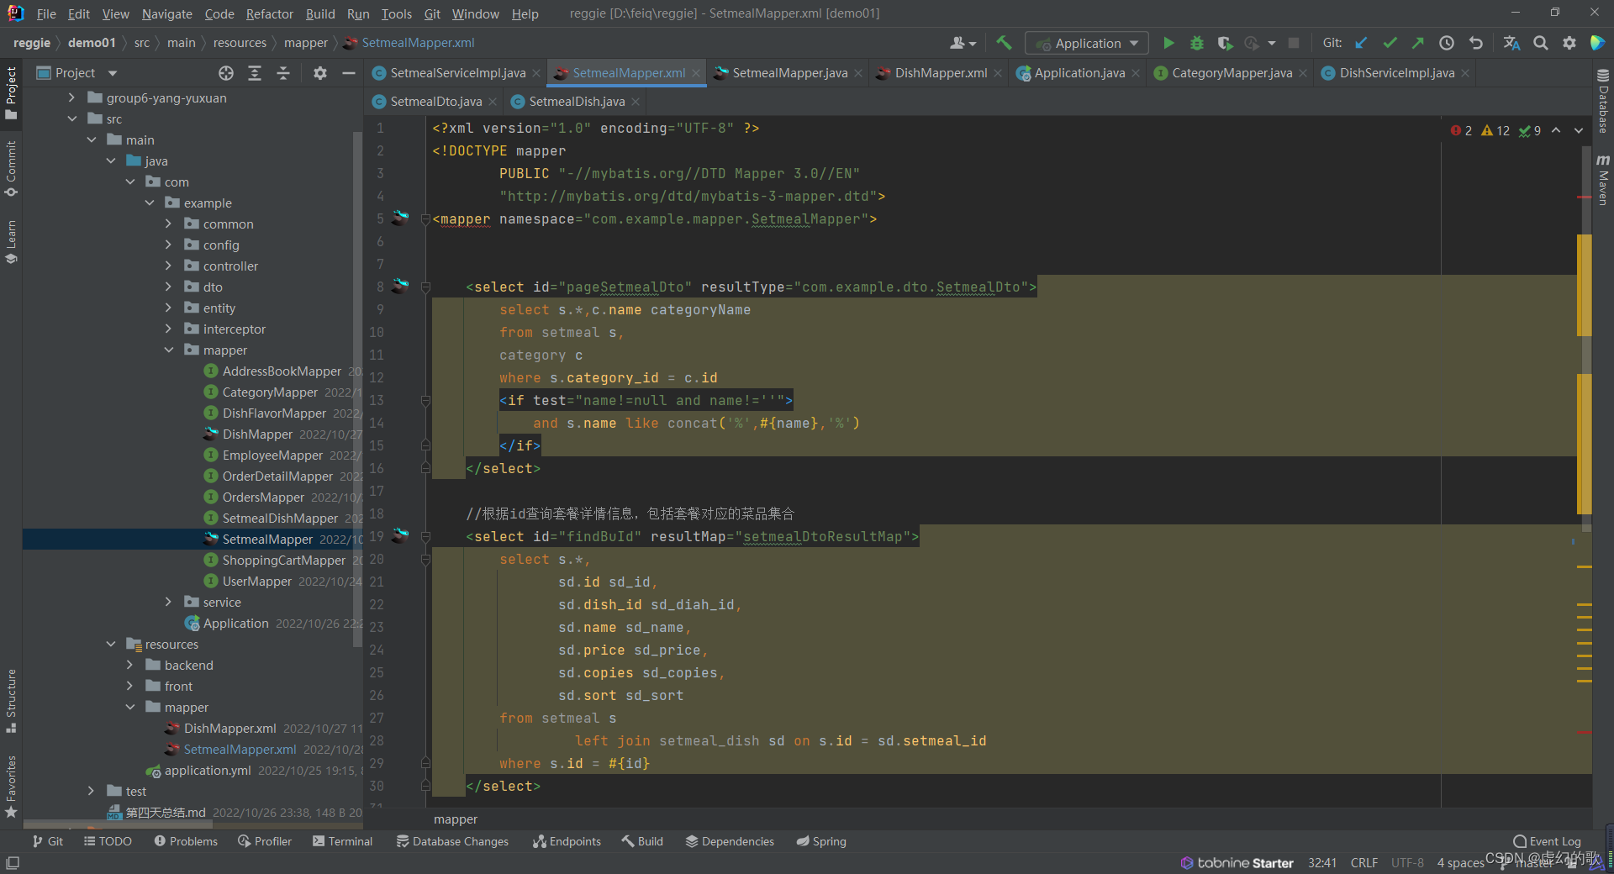
Task: Open IDE settings gear in top toolbar
Action: 1569,43
